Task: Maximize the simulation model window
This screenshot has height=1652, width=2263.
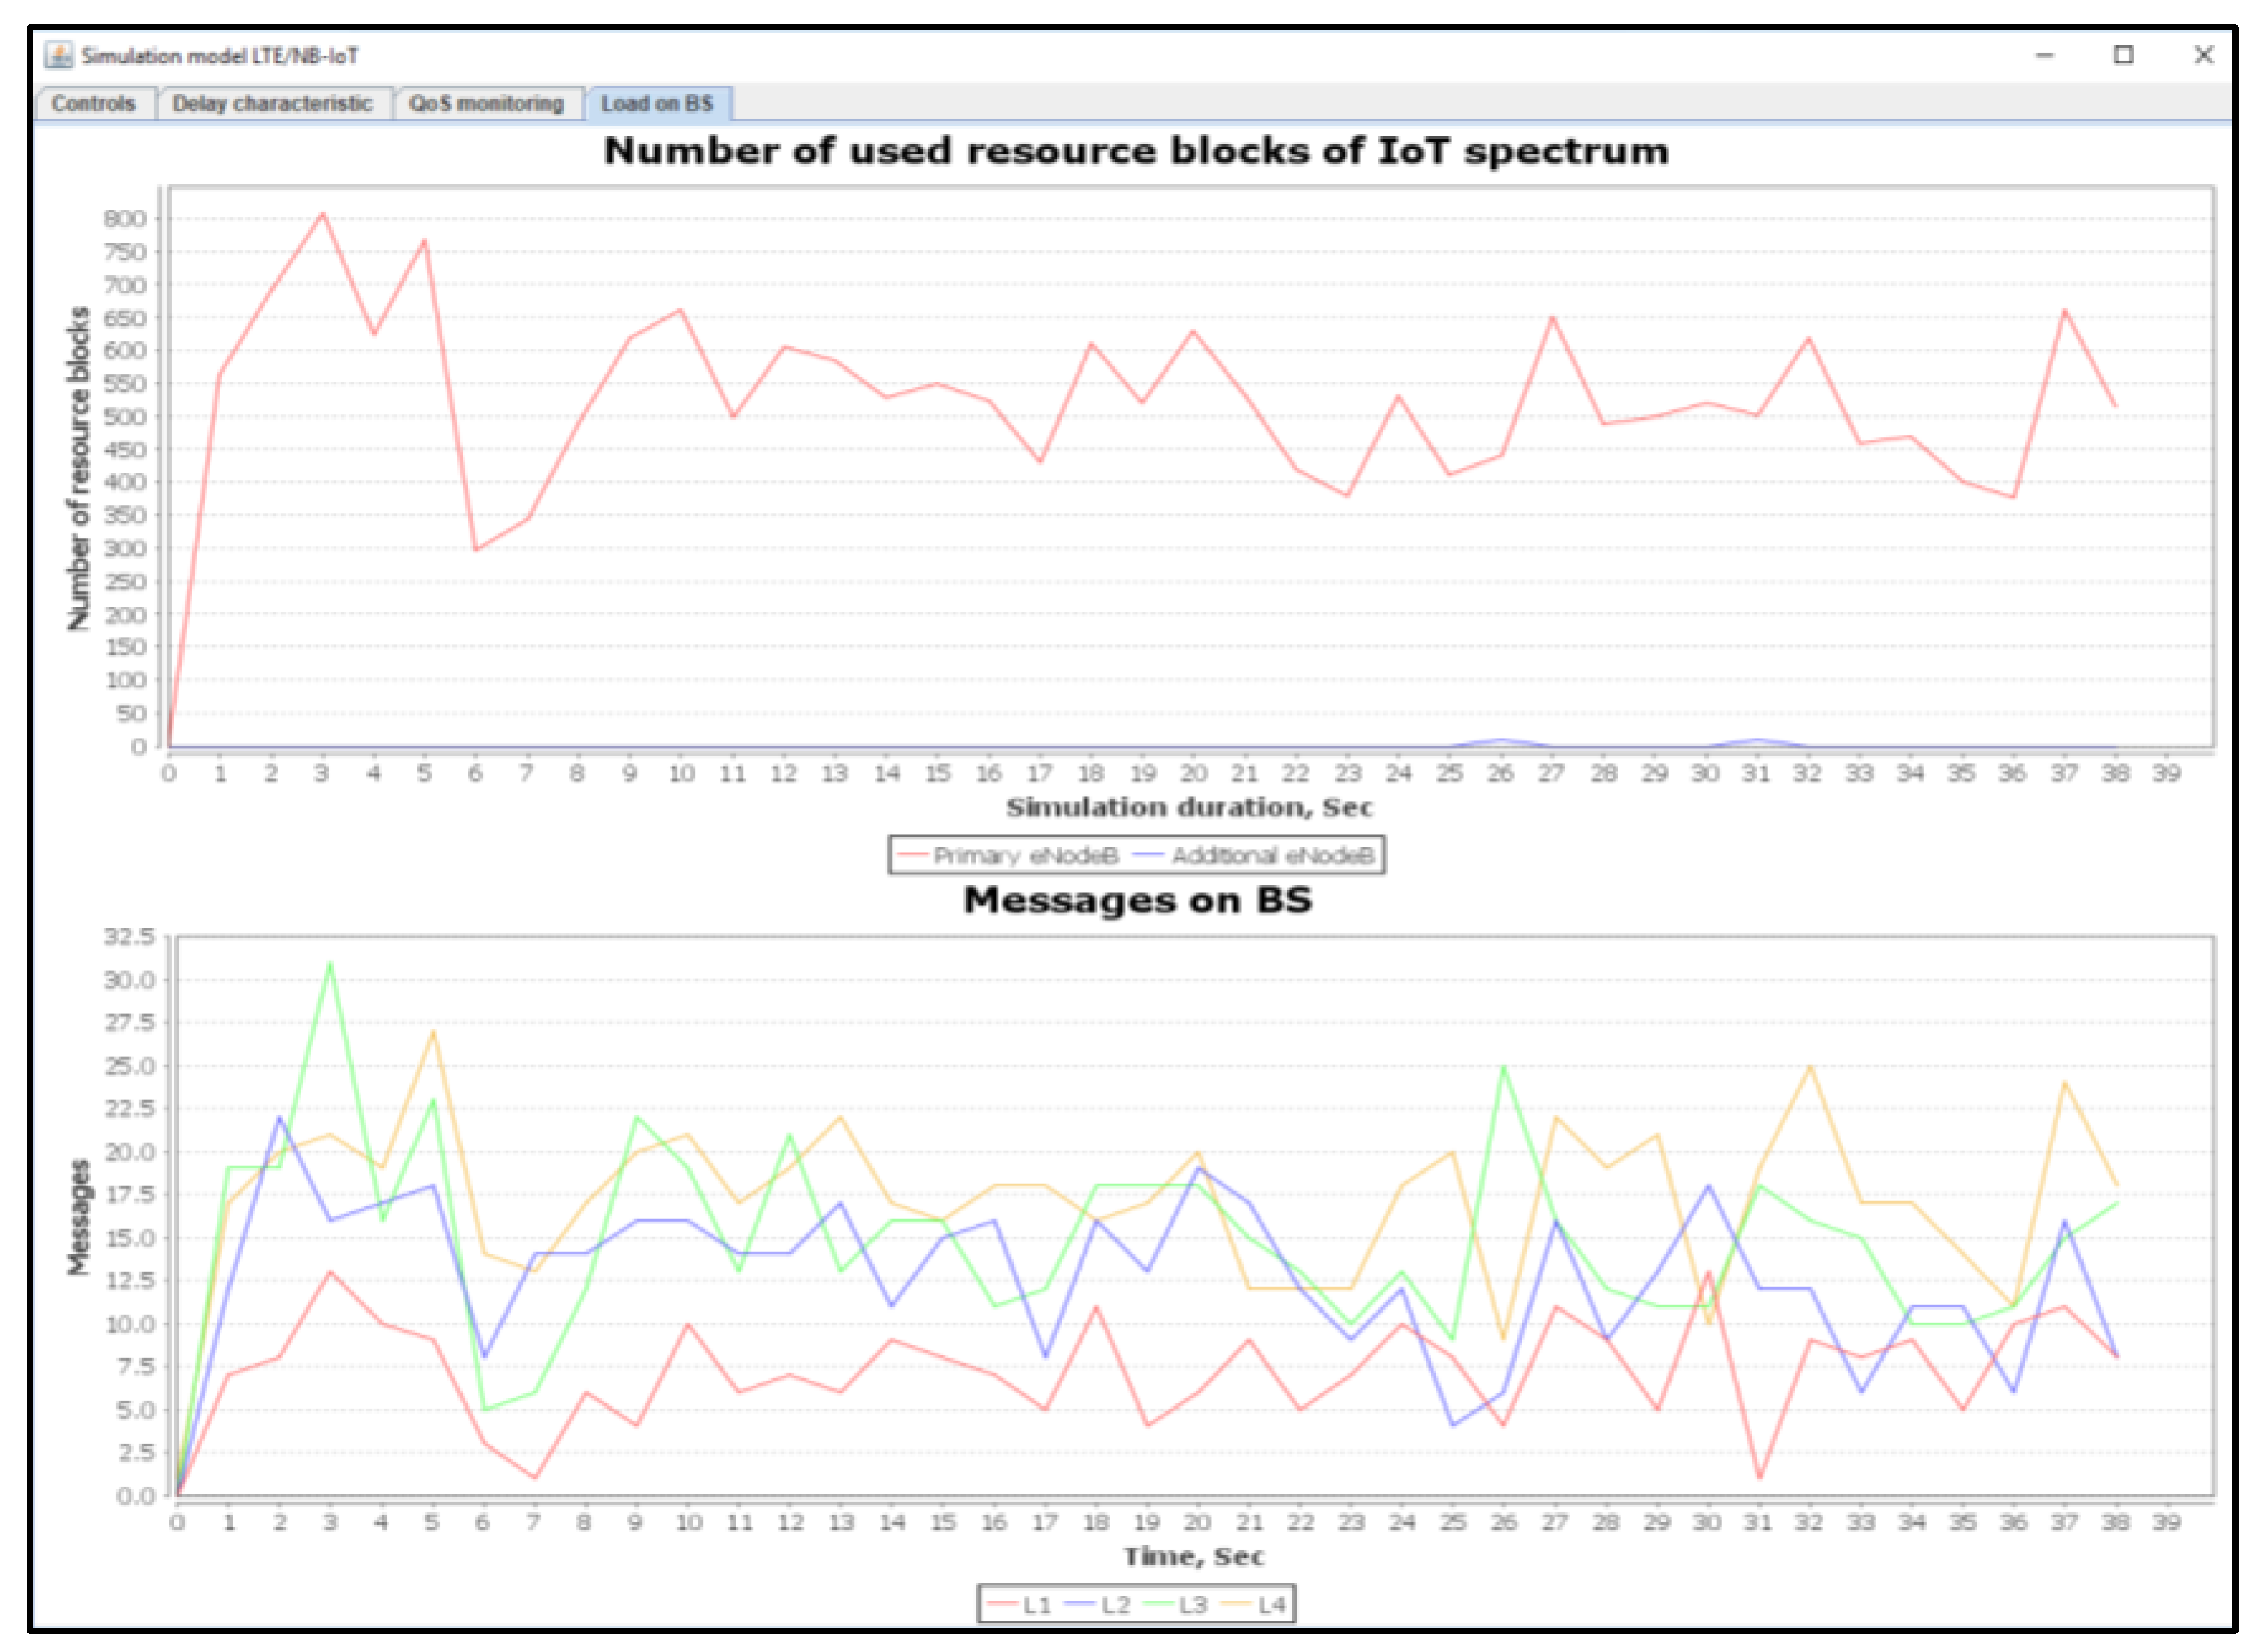Action: pos(2124,56)
